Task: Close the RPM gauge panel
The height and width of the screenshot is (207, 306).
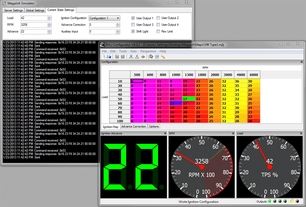Action: 233,133
